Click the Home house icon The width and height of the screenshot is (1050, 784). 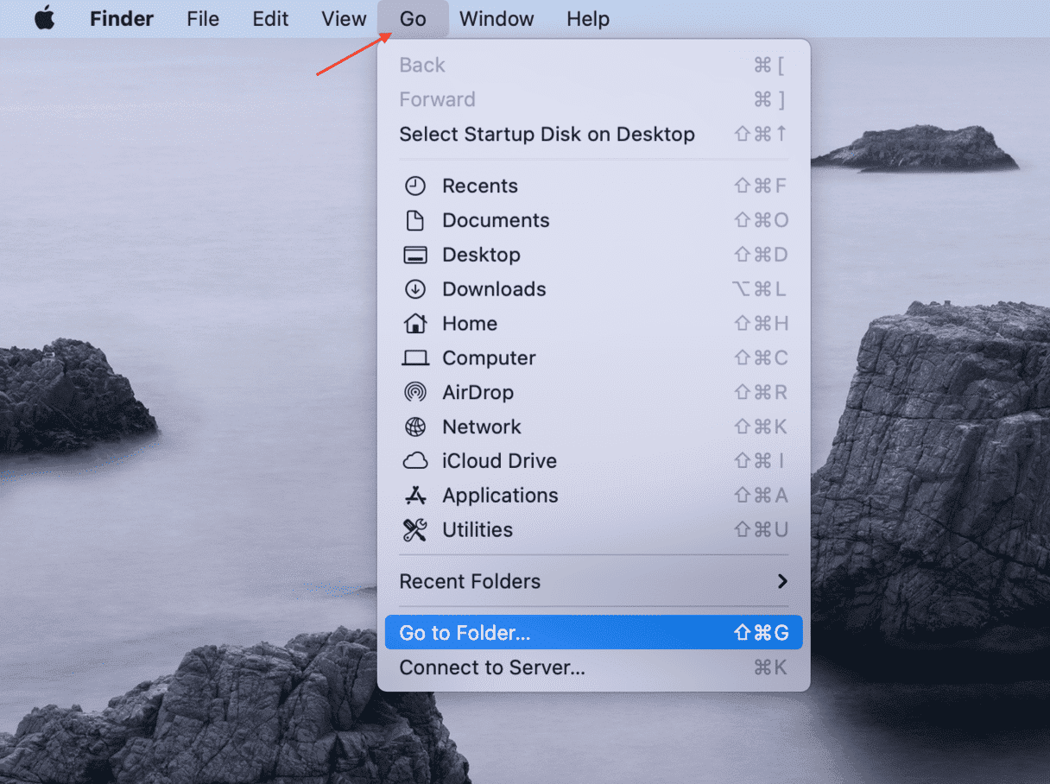(x=415, y=324)
